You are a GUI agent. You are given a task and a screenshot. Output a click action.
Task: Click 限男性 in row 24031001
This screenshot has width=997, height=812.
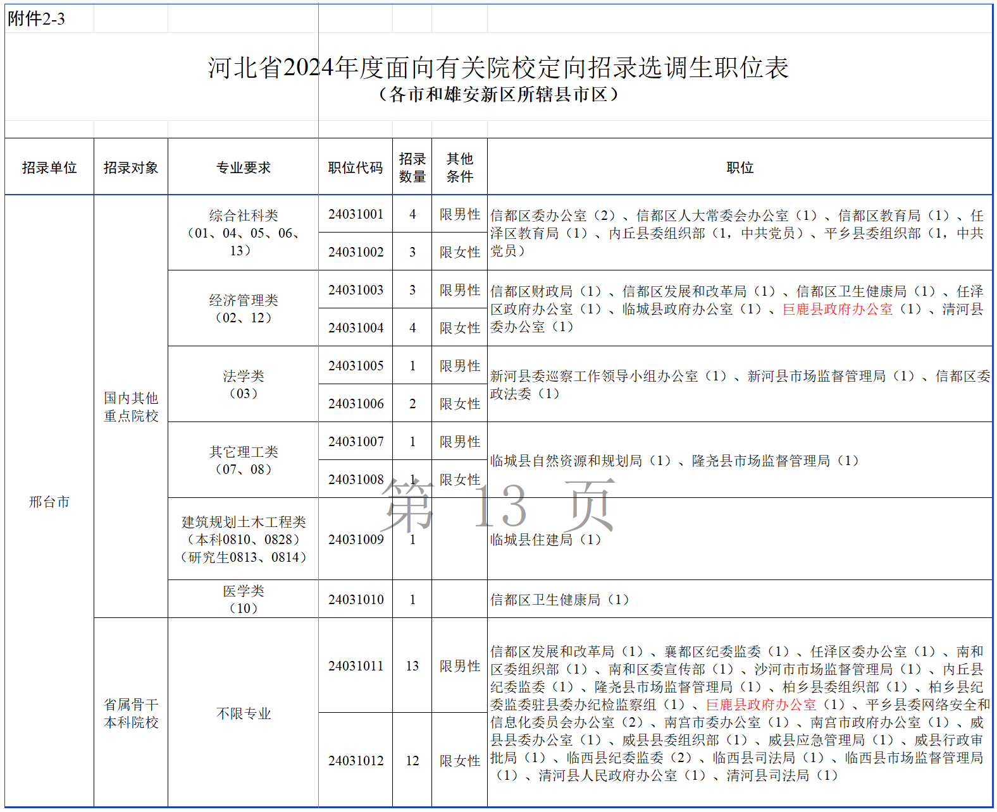[x=460, y=214]
